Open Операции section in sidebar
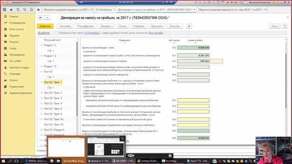The height and width of the screenshot is (164, 292). pyautogui.click(x=15, y=74)
